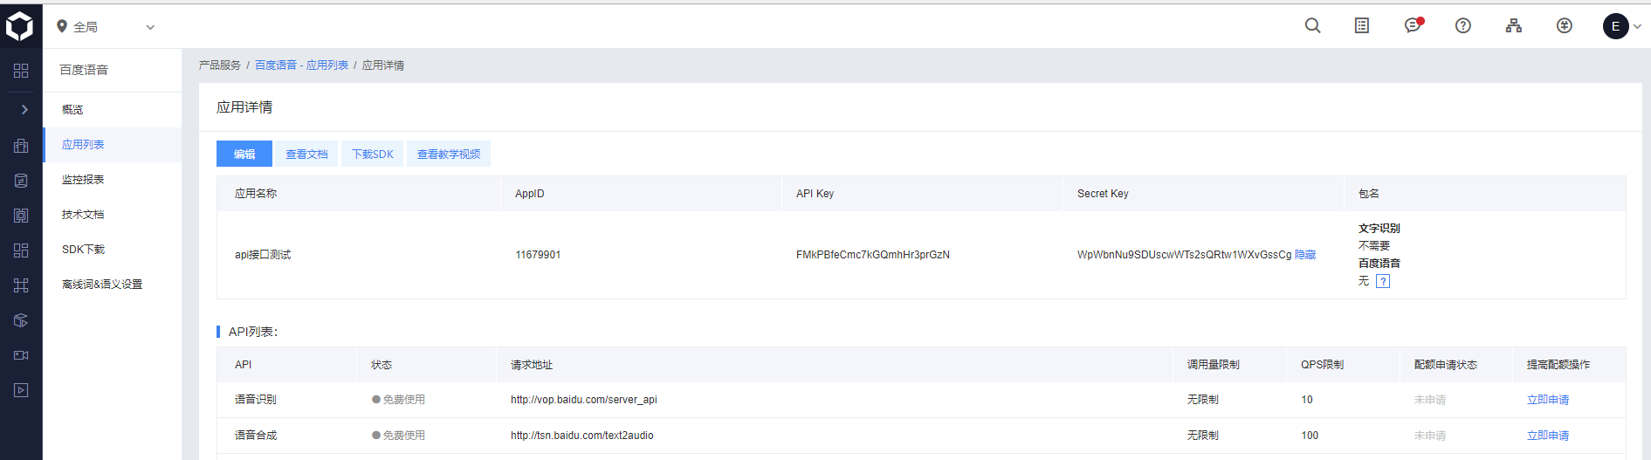Hide the Secret Key with 隐藏 link
The height and width of the screenshot is (460, 1651).
pos(1305,255)
